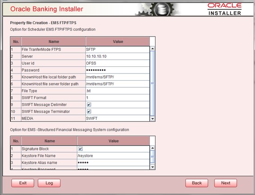This screenshot has height=195, width=255.
Task: Click the Oracle Installer logo
Action: click(x=225, y=9)
